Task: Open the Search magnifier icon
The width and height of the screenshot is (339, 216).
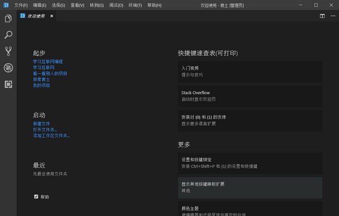Action: coord(8,35)
